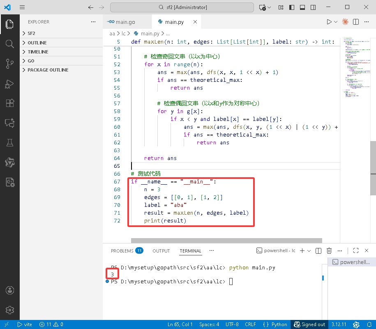The height and width of the screenshot is (329, 376).
Task: Go back with the left arrow
Action: coord(91,7)
